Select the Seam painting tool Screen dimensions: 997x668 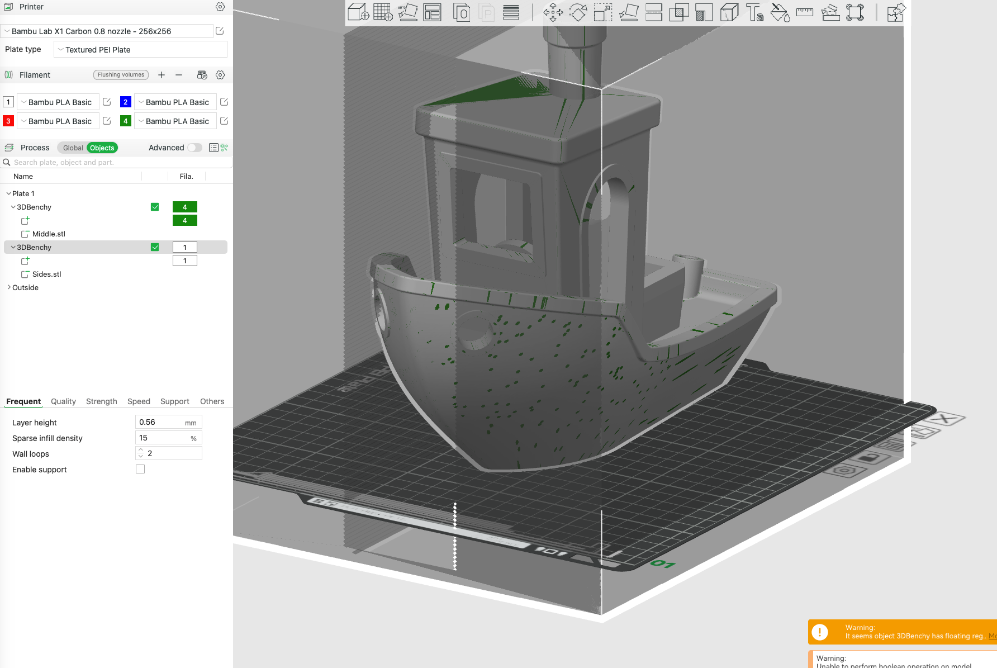pos(729,12)
